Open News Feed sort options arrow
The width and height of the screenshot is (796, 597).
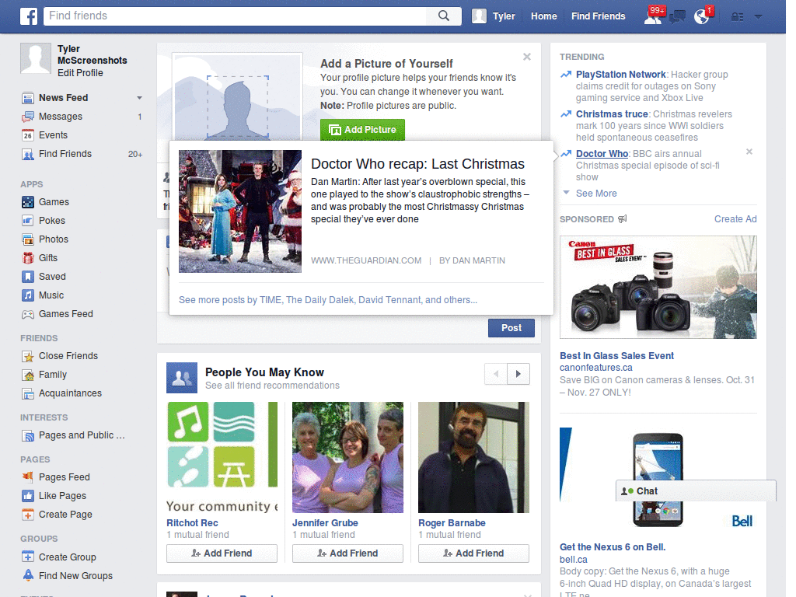tap(139, 97)
